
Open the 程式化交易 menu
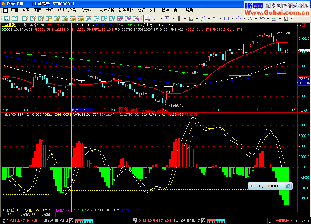tap(67, 10)
